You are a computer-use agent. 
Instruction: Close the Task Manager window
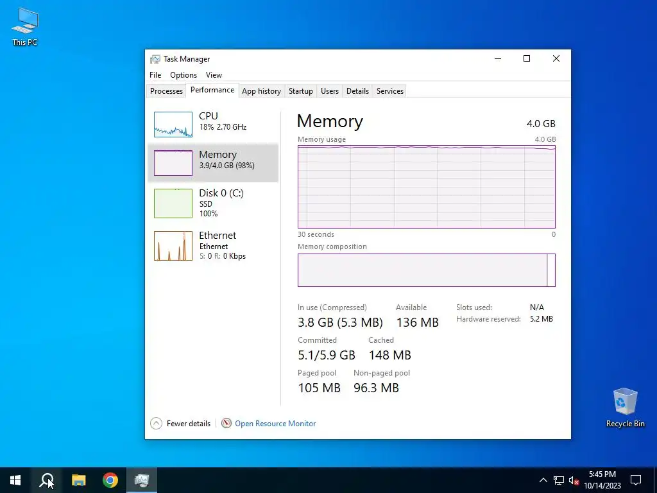click(x=556, y=58)
